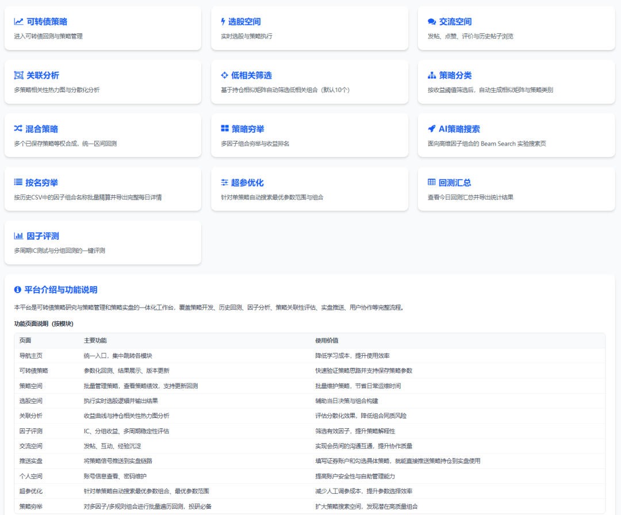
Task: Select the 可转债策略 cell in the table
Action: [x=34, y=371]
